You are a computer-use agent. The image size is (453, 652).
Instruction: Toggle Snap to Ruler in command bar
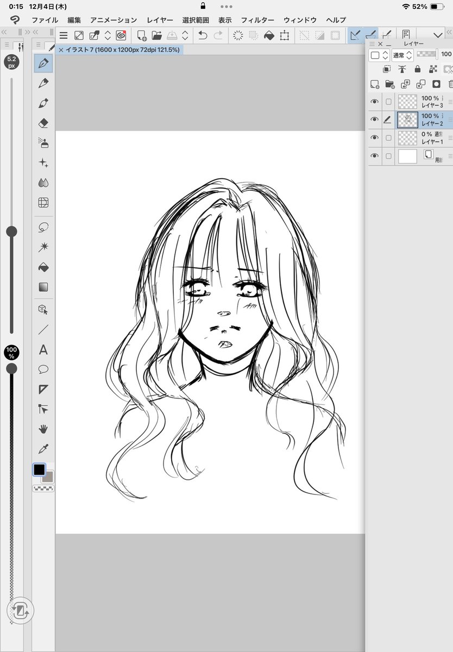coord(356,36)
